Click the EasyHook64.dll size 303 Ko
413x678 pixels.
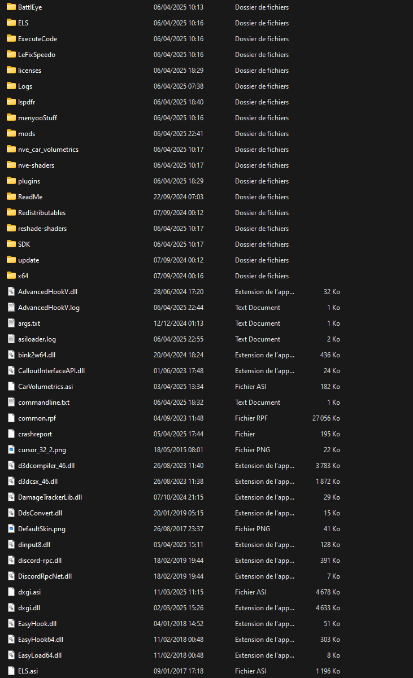[330, 640]
